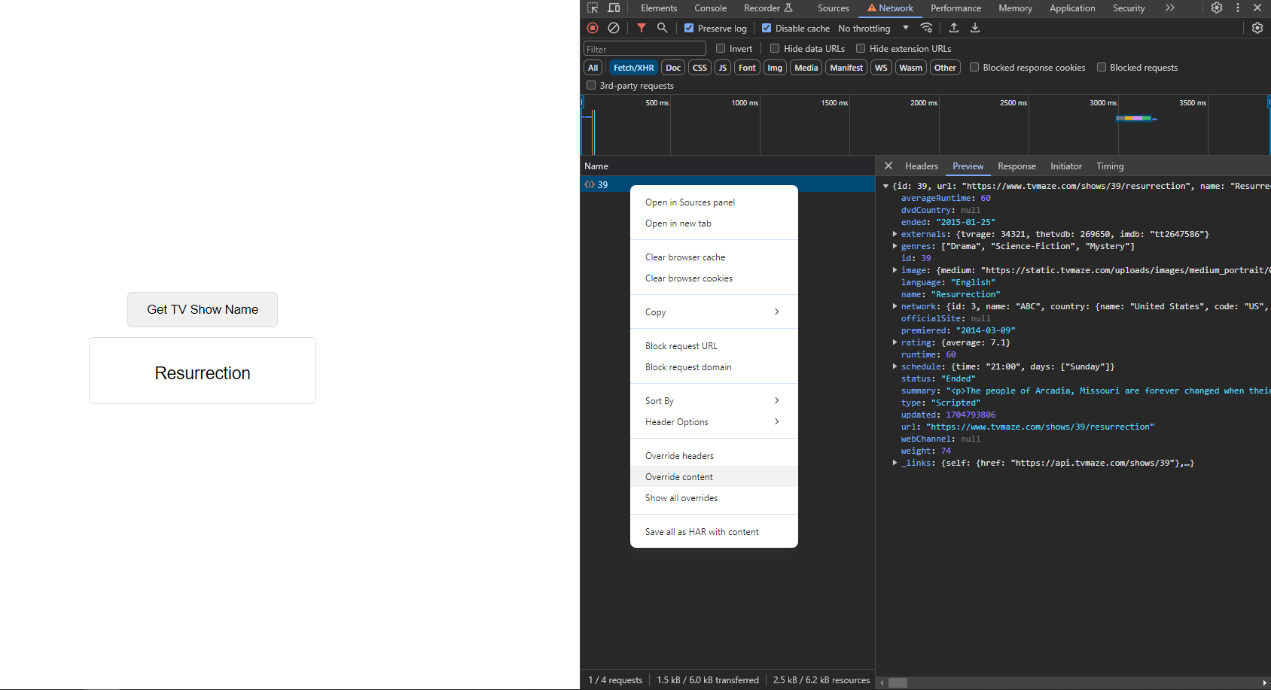The image size is (1271, 690).
Task: Toggle the device toolbar icon
Action: 614,8
